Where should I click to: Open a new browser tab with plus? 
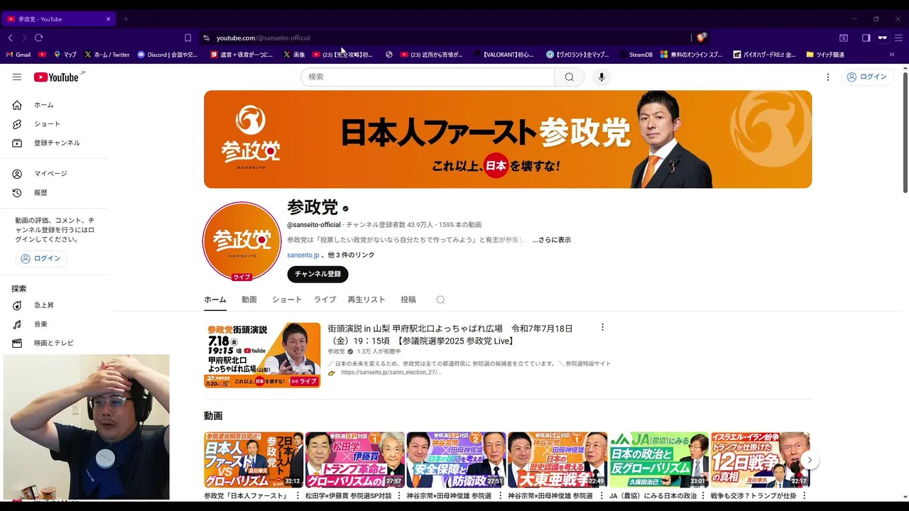click(x=126, y=19)
